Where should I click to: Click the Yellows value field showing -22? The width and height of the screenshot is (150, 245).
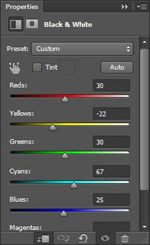click(111, 114)
